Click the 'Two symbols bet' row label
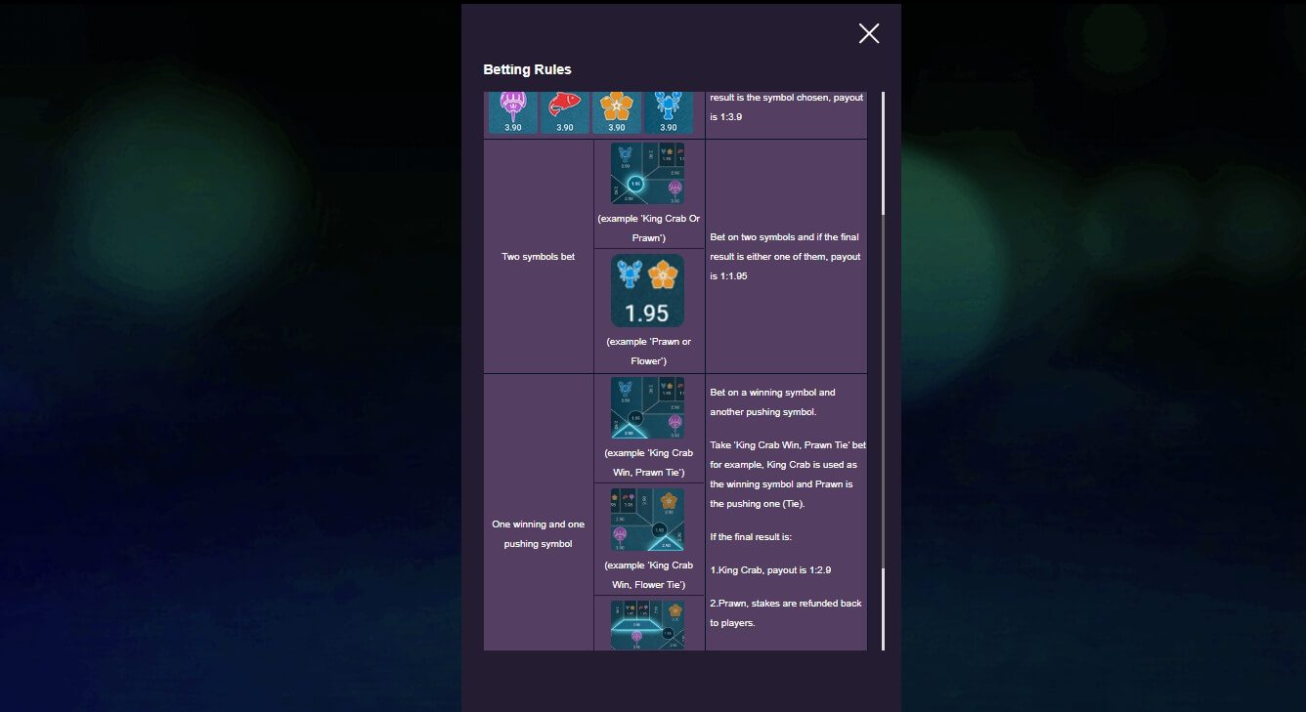Viewport: 1306px width, 712px height. (x=538, y=257)
